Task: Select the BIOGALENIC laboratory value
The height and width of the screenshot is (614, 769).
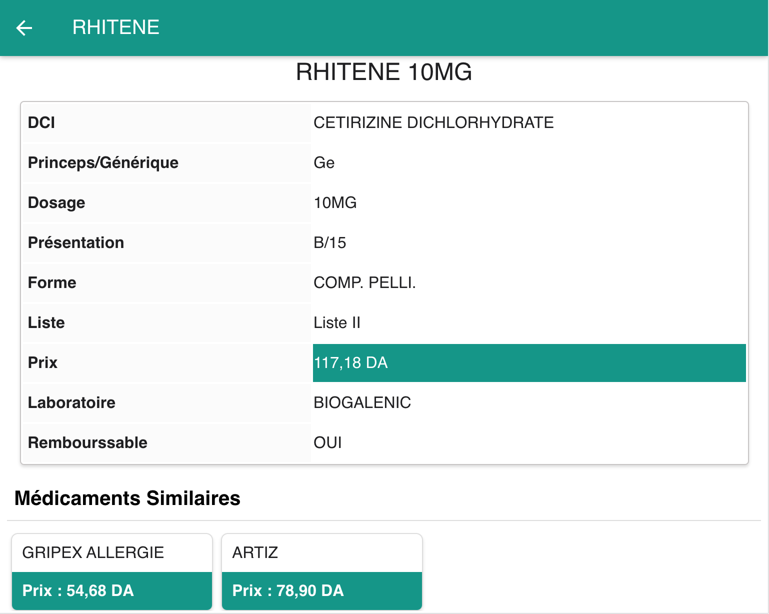Action: tap(362, 402)
